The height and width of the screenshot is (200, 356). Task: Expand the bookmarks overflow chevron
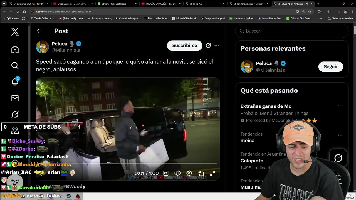(320, 19)
